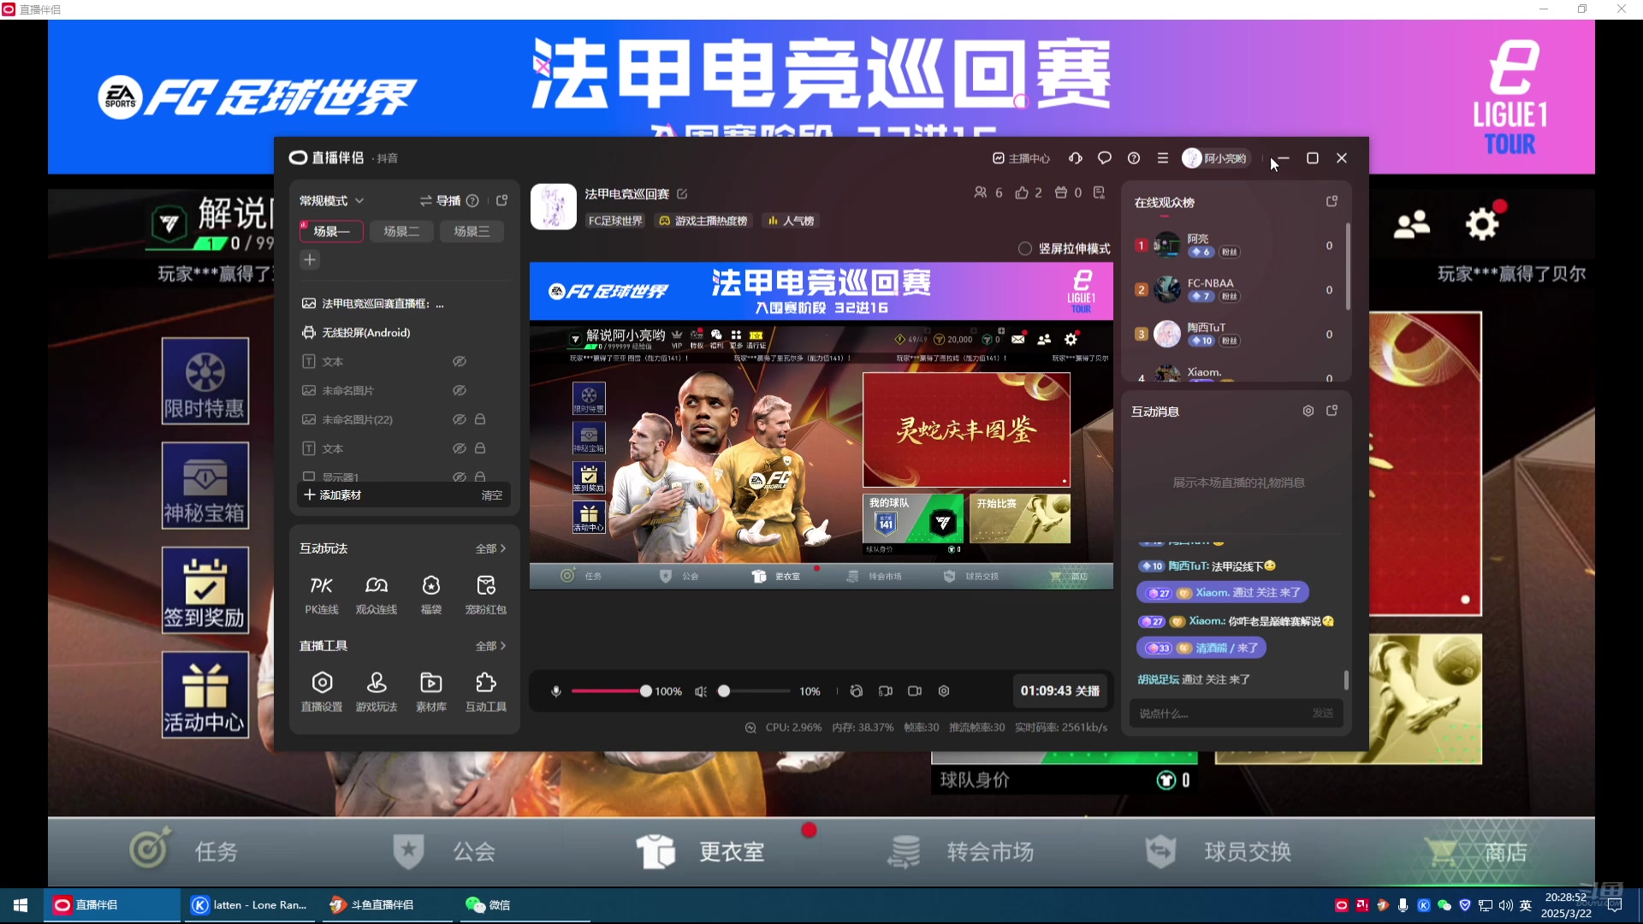Open 素材库 material library
Screen dimensions: 1643x924
[x=431, y=691]
